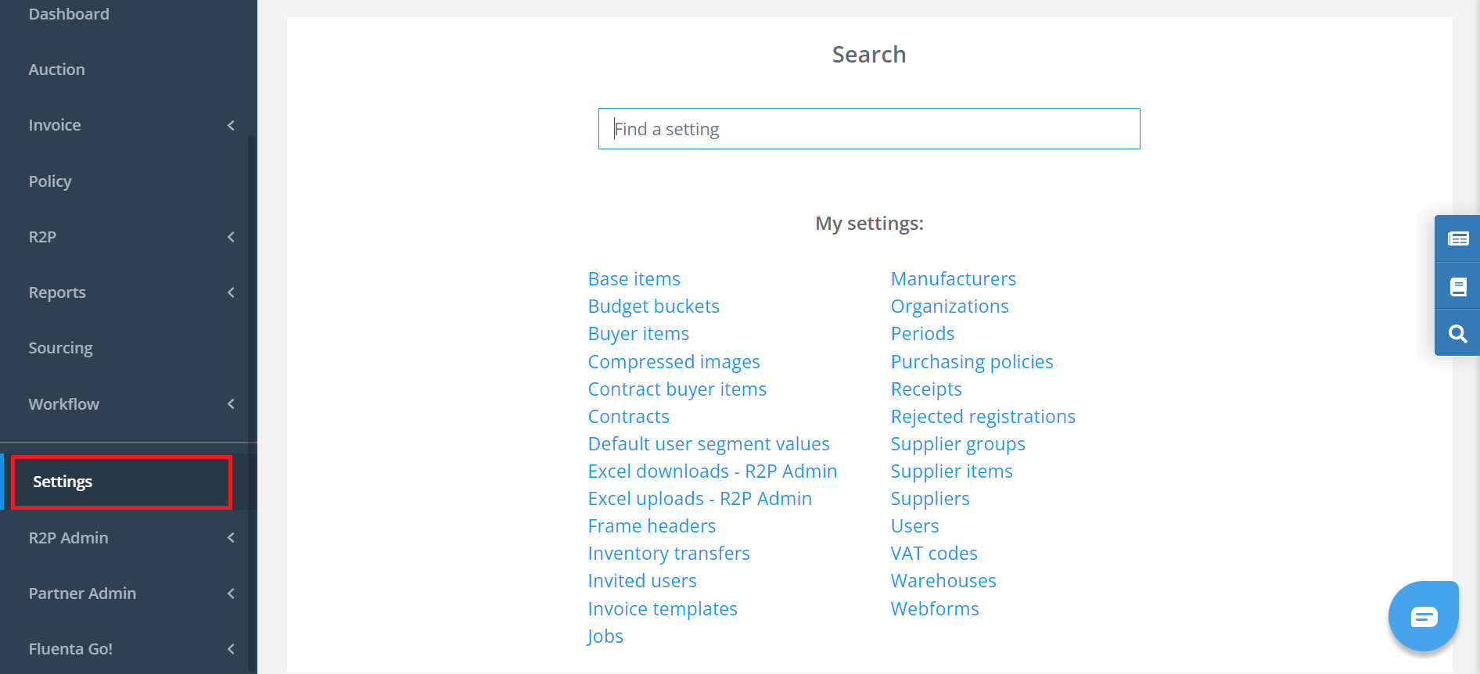Image resolution: width=1480 pixels, height=674 pixels.
Task: Open the Jobs setting
Action: point(605,636)
